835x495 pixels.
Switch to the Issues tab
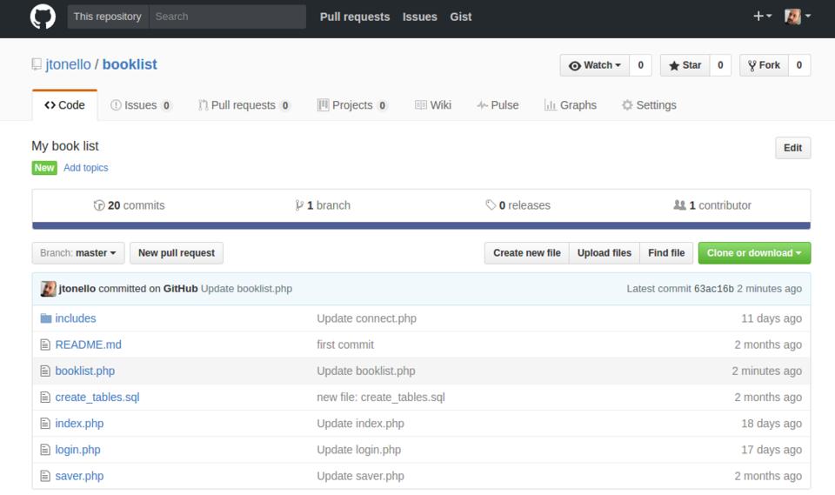140,105
